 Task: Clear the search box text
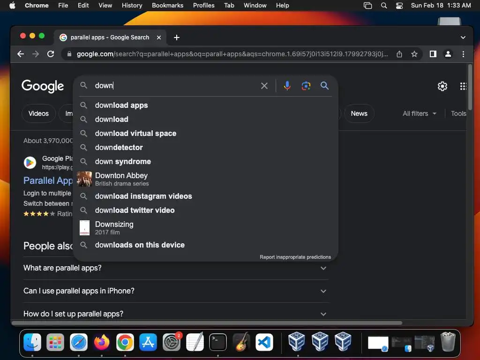click(264, 86)
